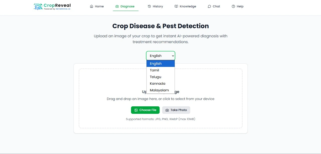Select Kannada from the dropdown options
This screenshot has width=321, height=154.
click(x=157, y=83)
